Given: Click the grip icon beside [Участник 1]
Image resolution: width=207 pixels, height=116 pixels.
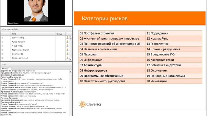Looking at the screenshot, I should 2,54.
